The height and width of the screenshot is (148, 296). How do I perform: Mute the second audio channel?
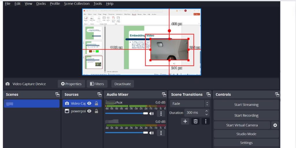point(151,133)
